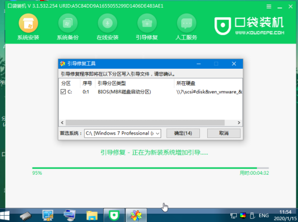
Task: Click the horizontal scrollbar right arrow
Action: click(240, 122)
